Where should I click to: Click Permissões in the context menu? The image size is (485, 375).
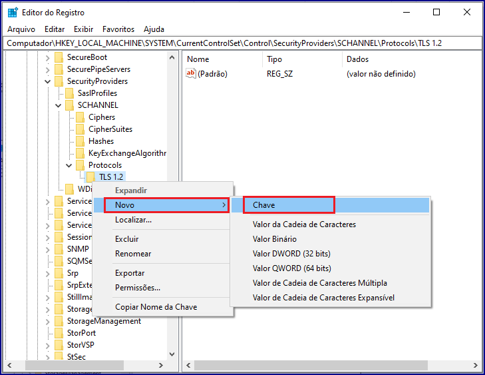pos(137,288)
